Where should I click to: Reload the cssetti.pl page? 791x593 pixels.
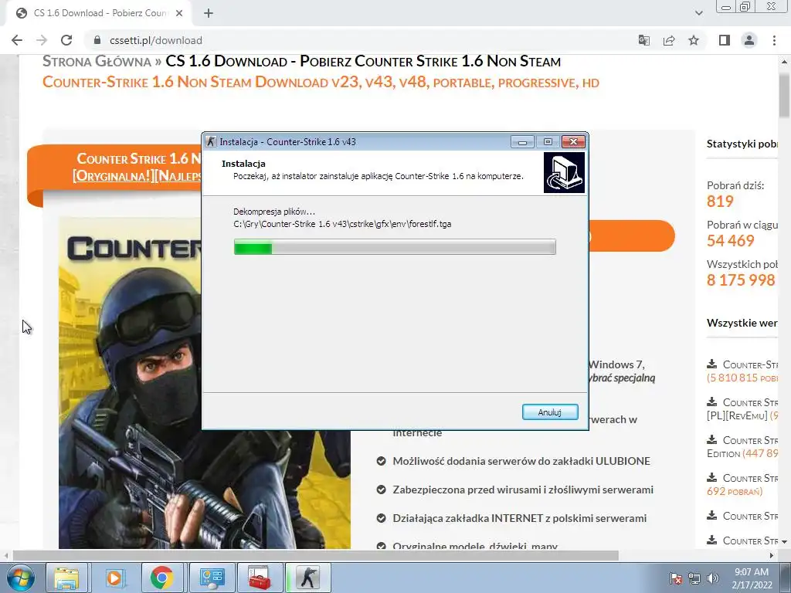point(66,40)
